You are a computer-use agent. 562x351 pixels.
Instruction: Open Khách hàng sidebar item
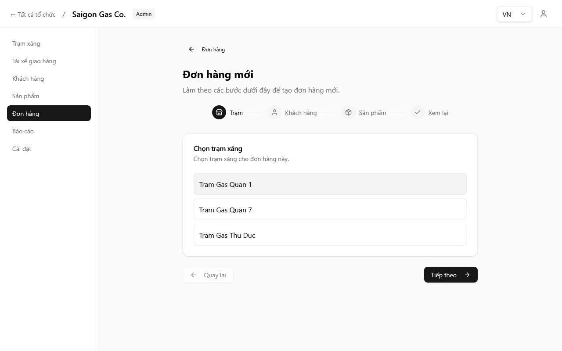tap(28, 79)
